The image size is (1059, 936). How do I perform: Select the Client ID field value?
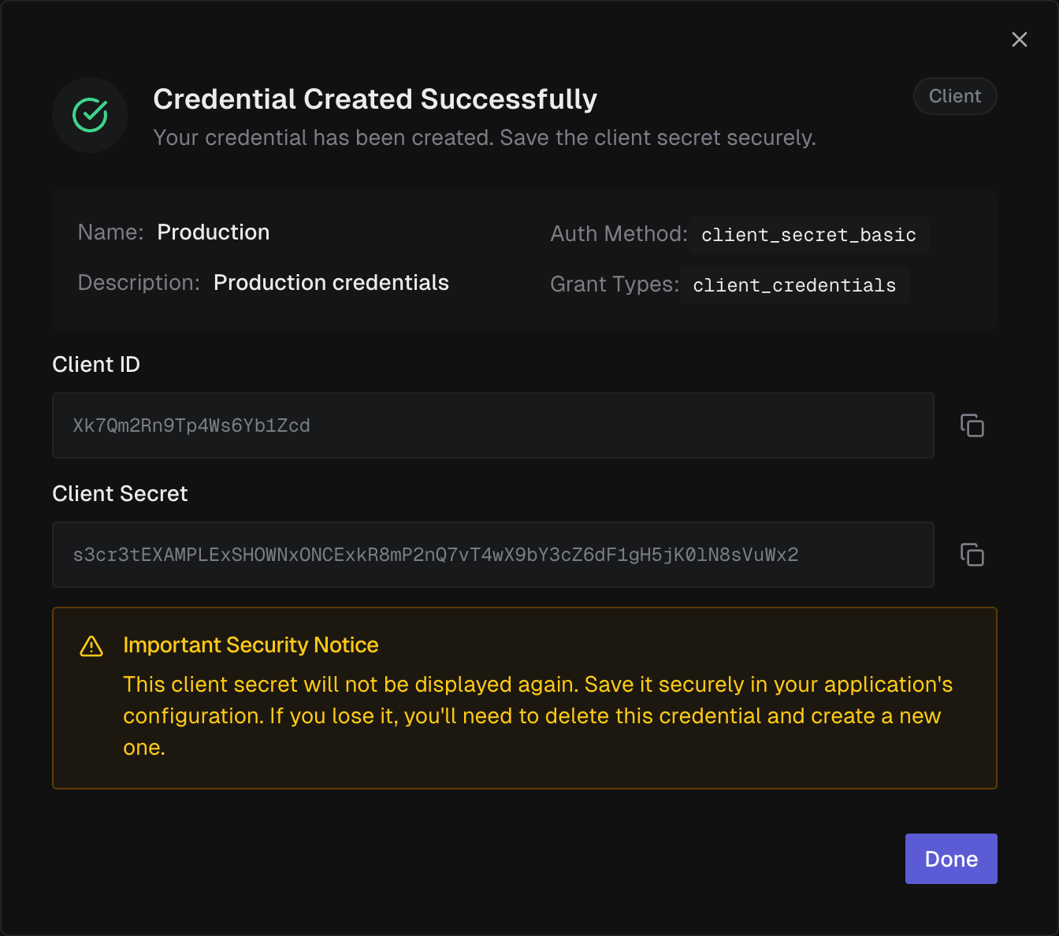pyautogui.click(x=493, y=425)
